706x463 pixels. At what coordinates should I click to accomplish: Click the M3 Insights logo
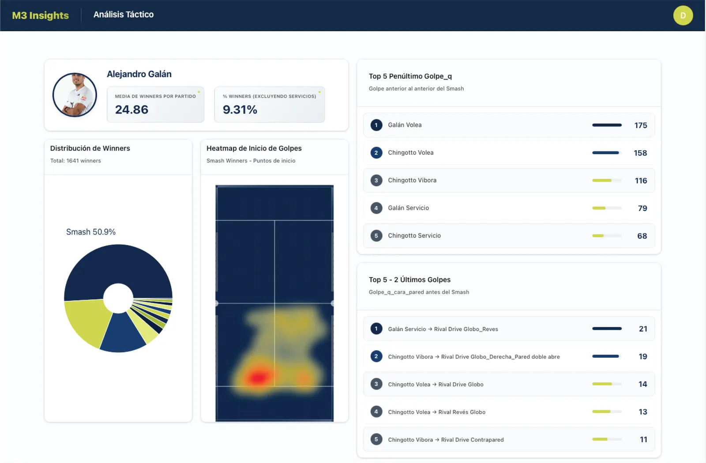coord(40,15)
